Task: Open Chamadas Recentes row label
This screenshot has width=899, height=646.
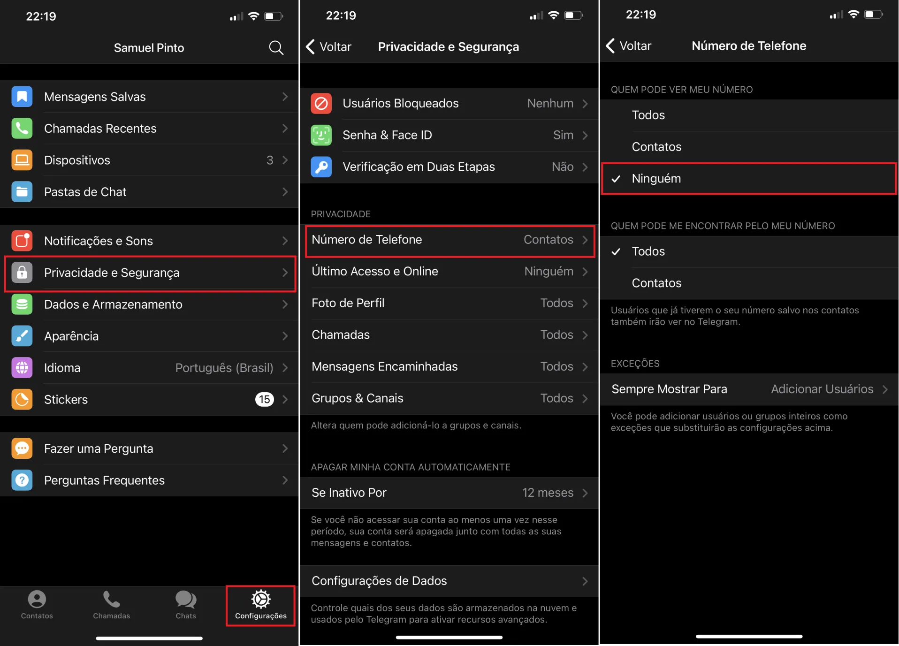Action: point(100,129)
